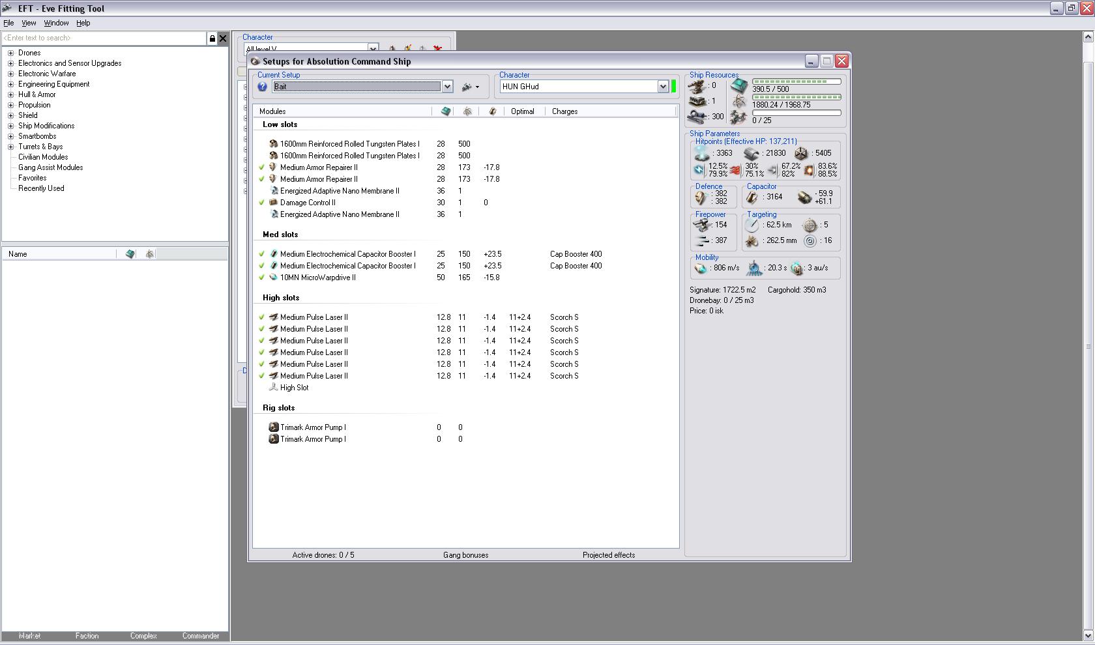Screen dimensions: 1095x645
Task: Expand the Electronics and Sensor Upgrades category
Action: pyautogui.click(x=10, y=63)
